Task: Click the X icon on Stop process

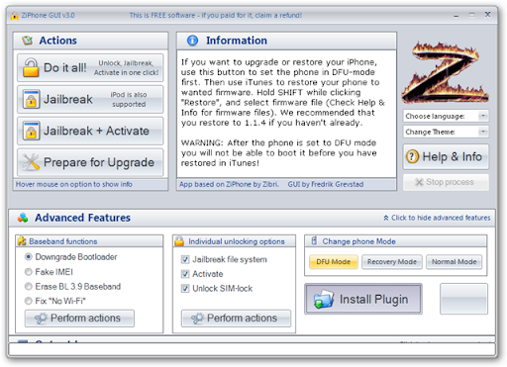Action: 419,182
